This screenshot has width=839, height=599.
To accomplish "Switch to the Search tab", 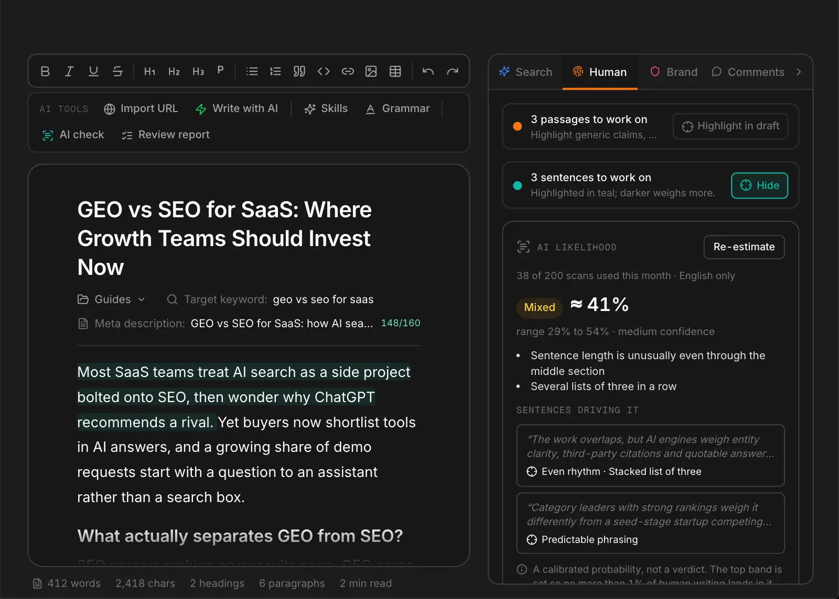I will (x=526, y=72).
